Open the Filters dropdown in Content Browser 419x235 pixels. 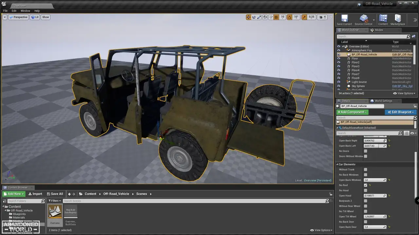tap(55, 201)
